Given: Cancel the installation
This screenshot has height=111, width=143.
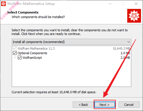Looking at the screenshot, I should click(x=129, y=105).
